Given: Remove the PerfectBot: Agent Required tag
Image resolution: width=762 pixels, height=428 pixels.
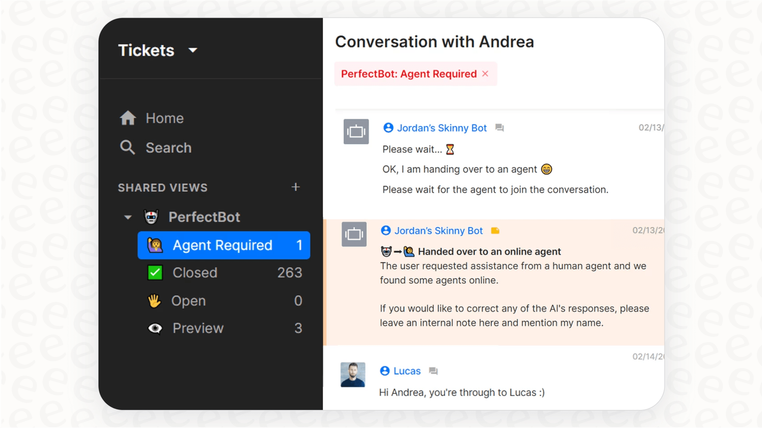Looking at the screenshot, I should click(485, 73).
